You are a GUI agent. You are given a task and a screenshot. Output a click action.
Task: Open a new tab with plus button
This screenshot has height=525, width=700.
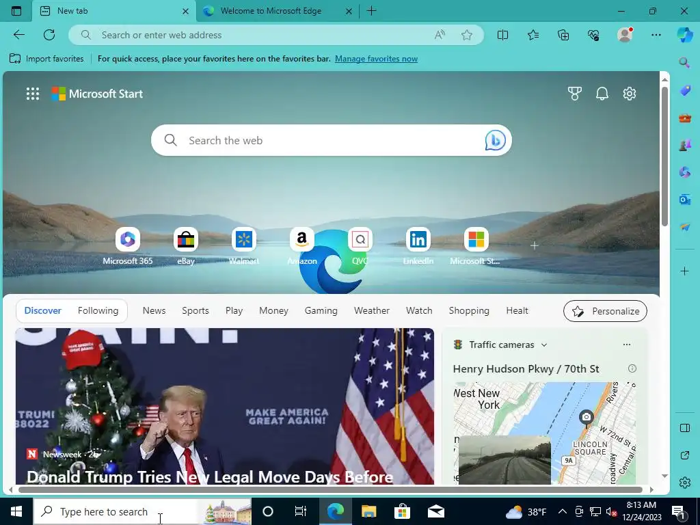[371, 11]
